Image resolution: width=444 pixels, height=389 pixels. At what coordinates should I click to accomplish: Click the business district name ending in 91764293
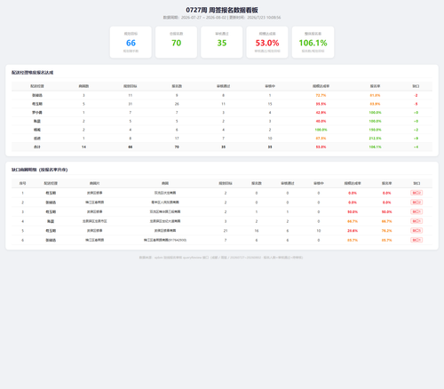point(165,240)
